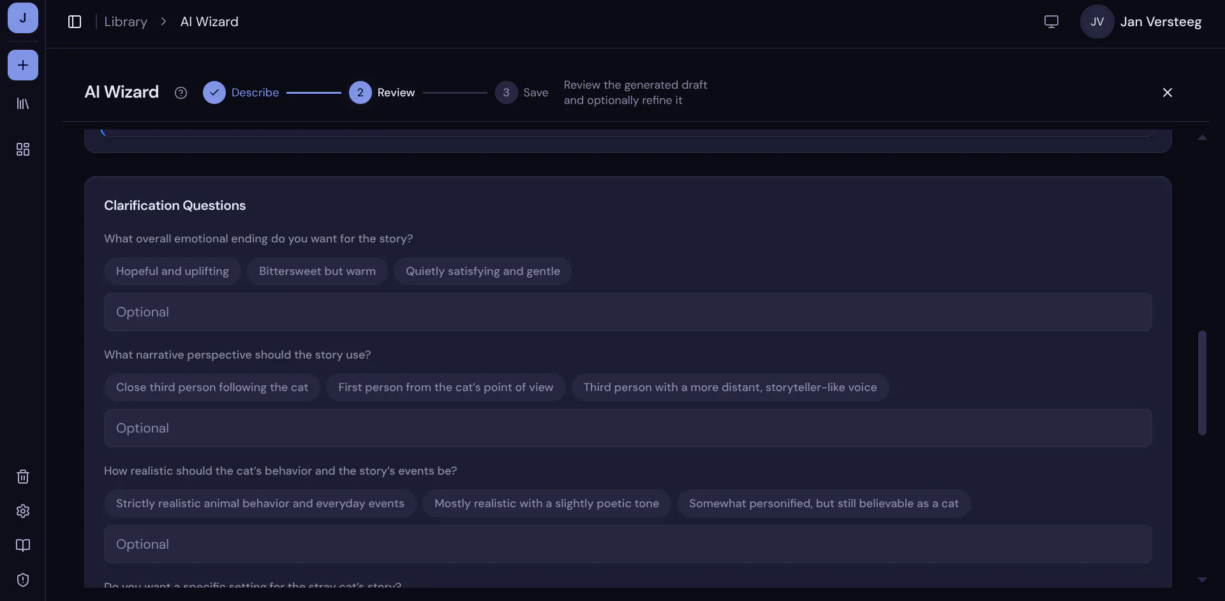The height and width of the screenshot is (601, 1225).
Task: Choose Somewhat personified but believable option
Action: [824, 503]
